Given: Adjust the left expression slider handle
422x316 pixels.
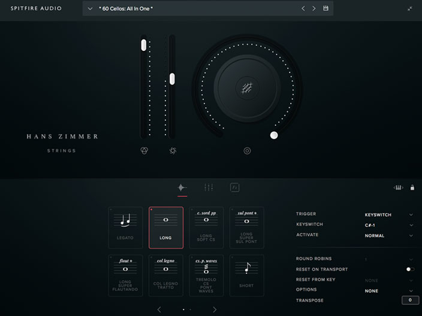Looking at the screenshot, I should pos(144,45).
